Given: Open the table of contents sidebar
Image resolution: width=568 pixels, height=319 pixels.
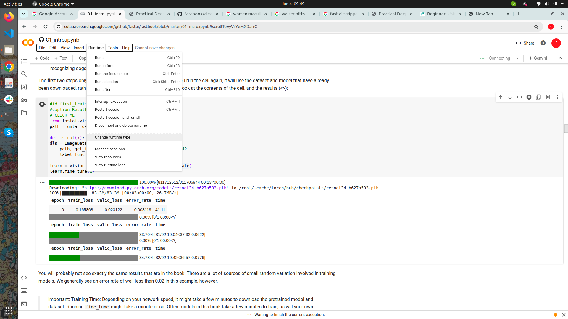Looking at the screenshot, I should 24,61.
